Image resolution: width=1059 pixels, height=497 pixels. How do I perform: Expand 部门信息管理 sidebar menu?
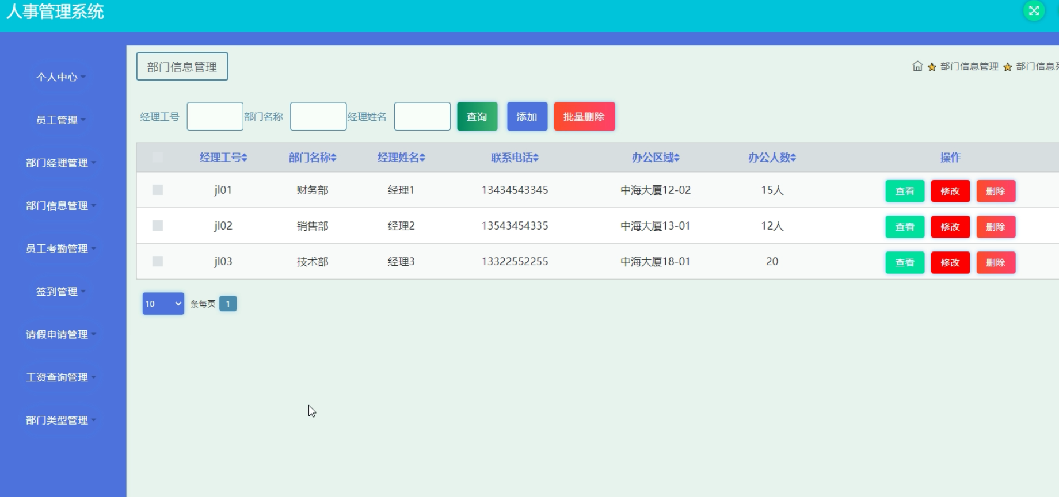click(x=60, y=205)
